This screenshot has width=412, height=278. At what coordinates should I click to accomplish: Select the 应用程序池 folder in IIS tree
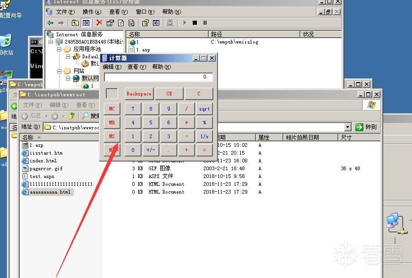87,49
